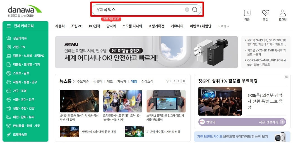
Task: Switch to the 주요이슈 news tab
Action: point(83,81)
